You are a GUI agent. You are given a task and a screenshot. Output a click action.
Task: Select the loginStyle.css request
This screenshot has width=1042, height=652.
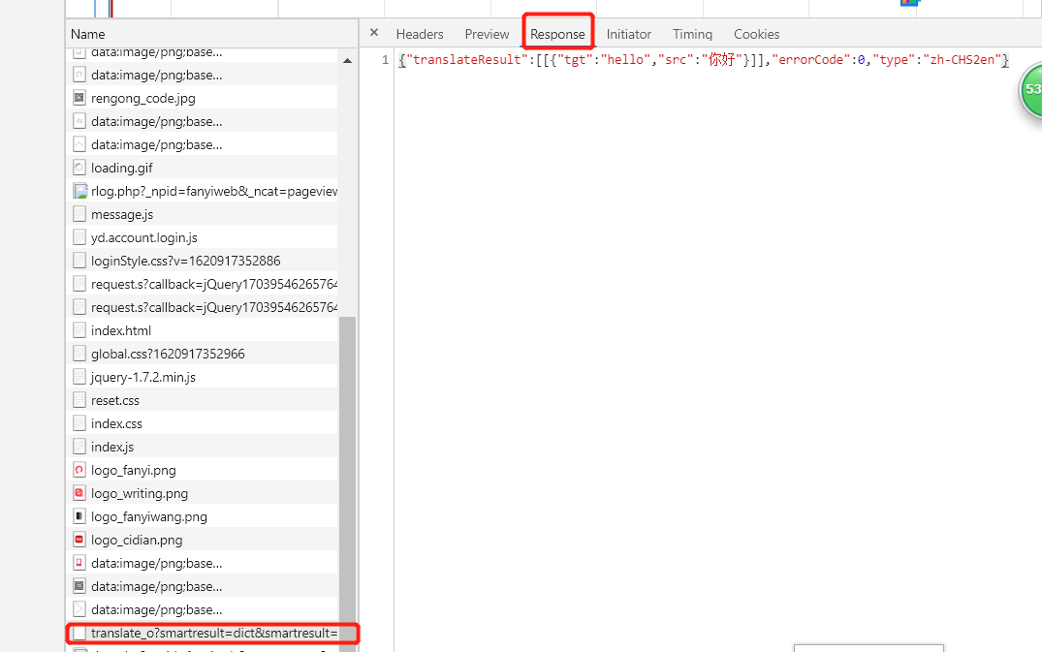(x=202, y=261)
